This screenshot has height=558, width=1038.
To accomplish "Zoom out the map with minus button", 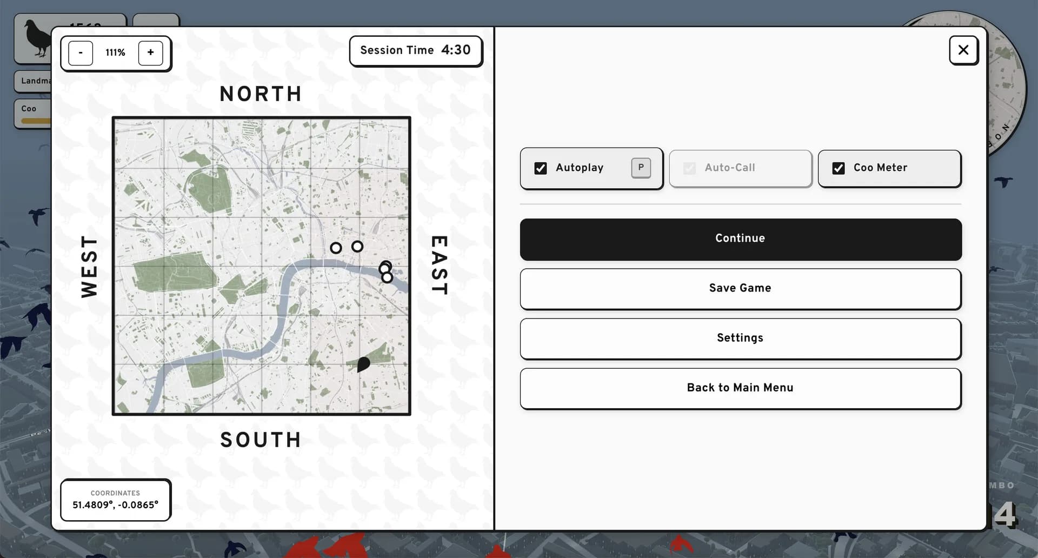I will click(x=81, y=53).
